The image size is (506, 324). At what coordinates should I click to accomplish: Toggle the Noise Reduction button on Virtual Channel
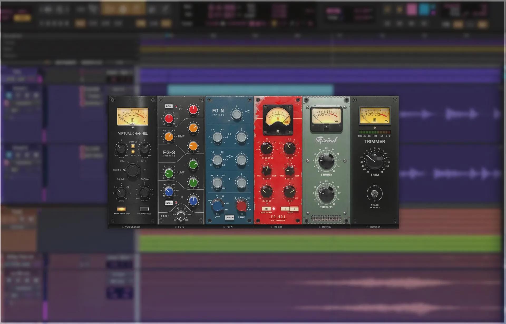click(121, 209)
